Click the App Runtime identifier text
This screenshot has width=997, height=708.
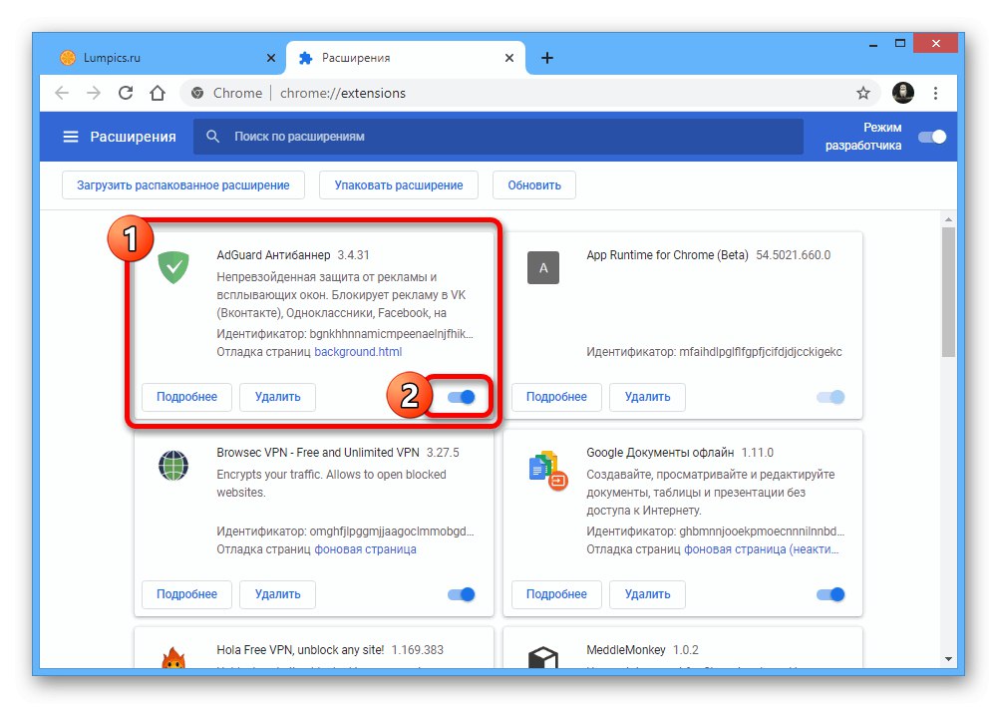point(714,352)
